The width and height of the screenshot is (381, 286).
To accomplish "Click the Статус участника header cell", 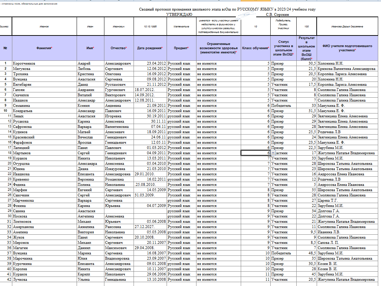I will point(283,48).
